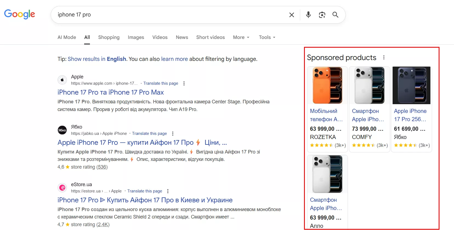Open the Images tab
This screenshot has height=230, width=454.
point(136,37)
